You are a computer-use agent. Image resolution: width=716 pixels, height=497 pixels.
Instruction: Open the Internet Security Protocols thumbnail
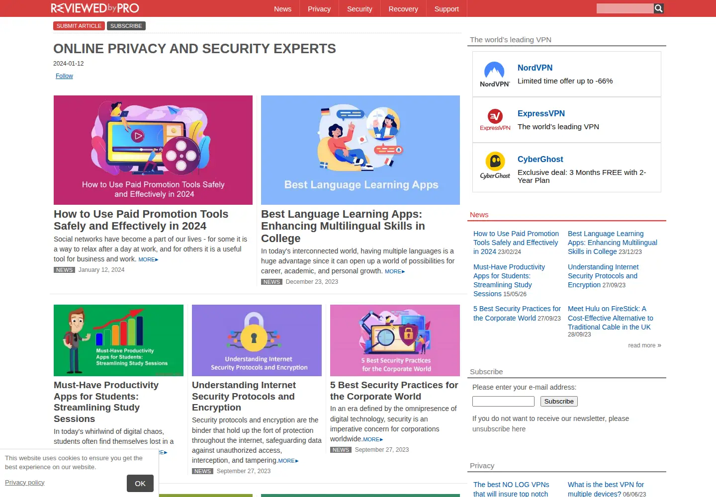257,340
